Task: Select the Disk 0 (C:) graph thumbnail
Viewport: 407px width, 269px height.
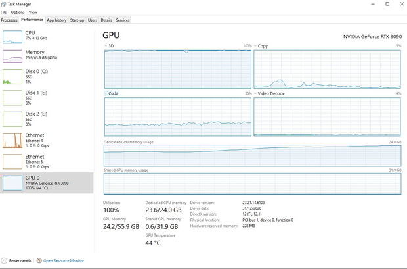Action: 12,76
